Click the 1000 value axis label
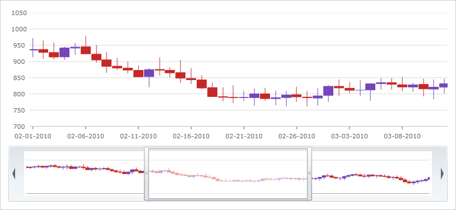Screen dimensions: 456x210 19,29
